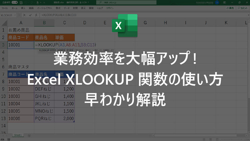Switch to the ヘルプ ribbon tab
The width and height of the screenshot is (250, 141).
pyautogui.click(x=100, y=8)
